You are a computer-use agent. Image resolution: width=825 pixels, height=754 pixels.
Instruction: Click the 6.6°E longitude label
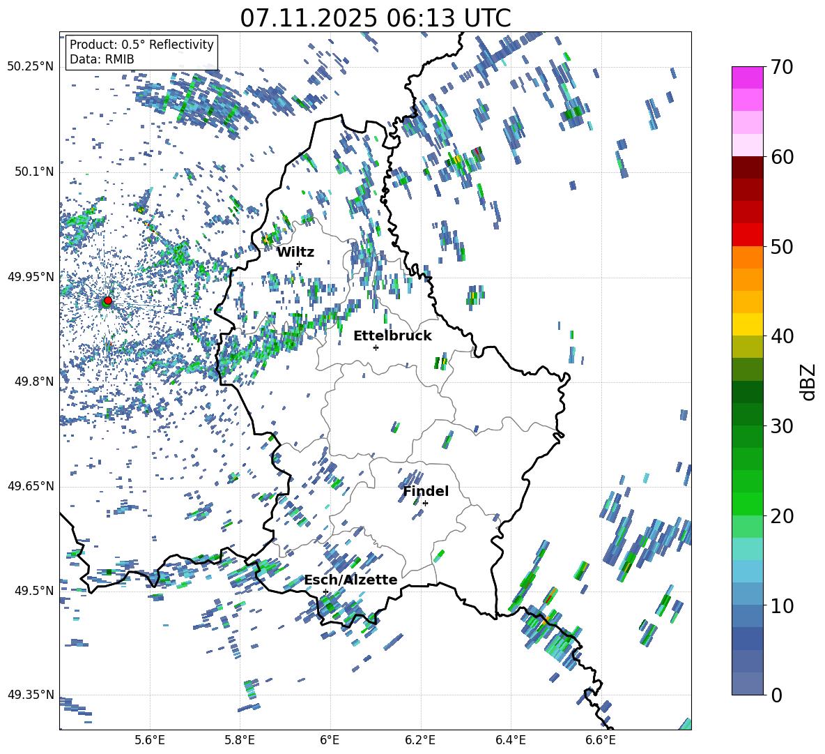point(601,740)
